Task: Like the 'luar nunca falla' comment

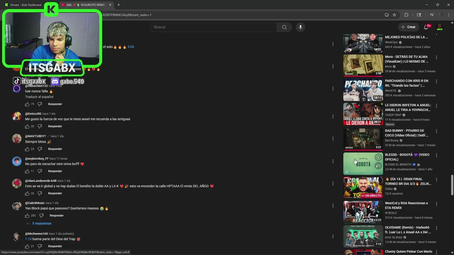Action: (27, 104)
